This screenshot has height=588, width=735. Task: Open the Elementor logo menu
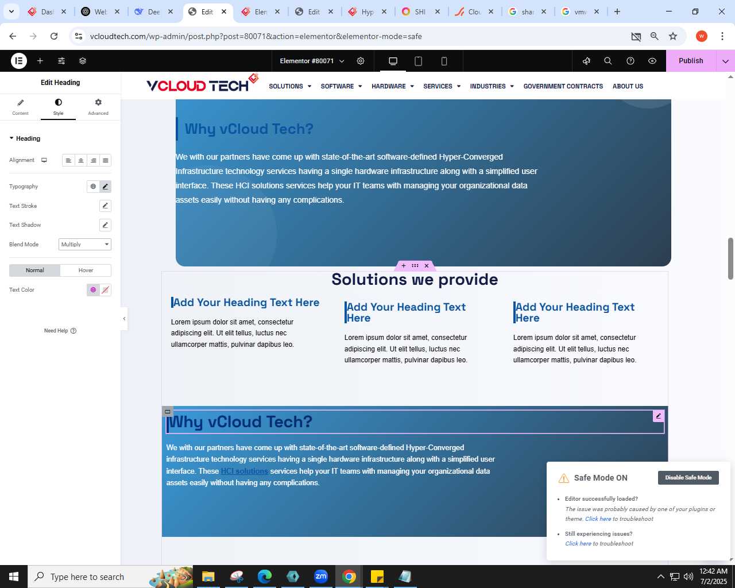click(19, 61)
